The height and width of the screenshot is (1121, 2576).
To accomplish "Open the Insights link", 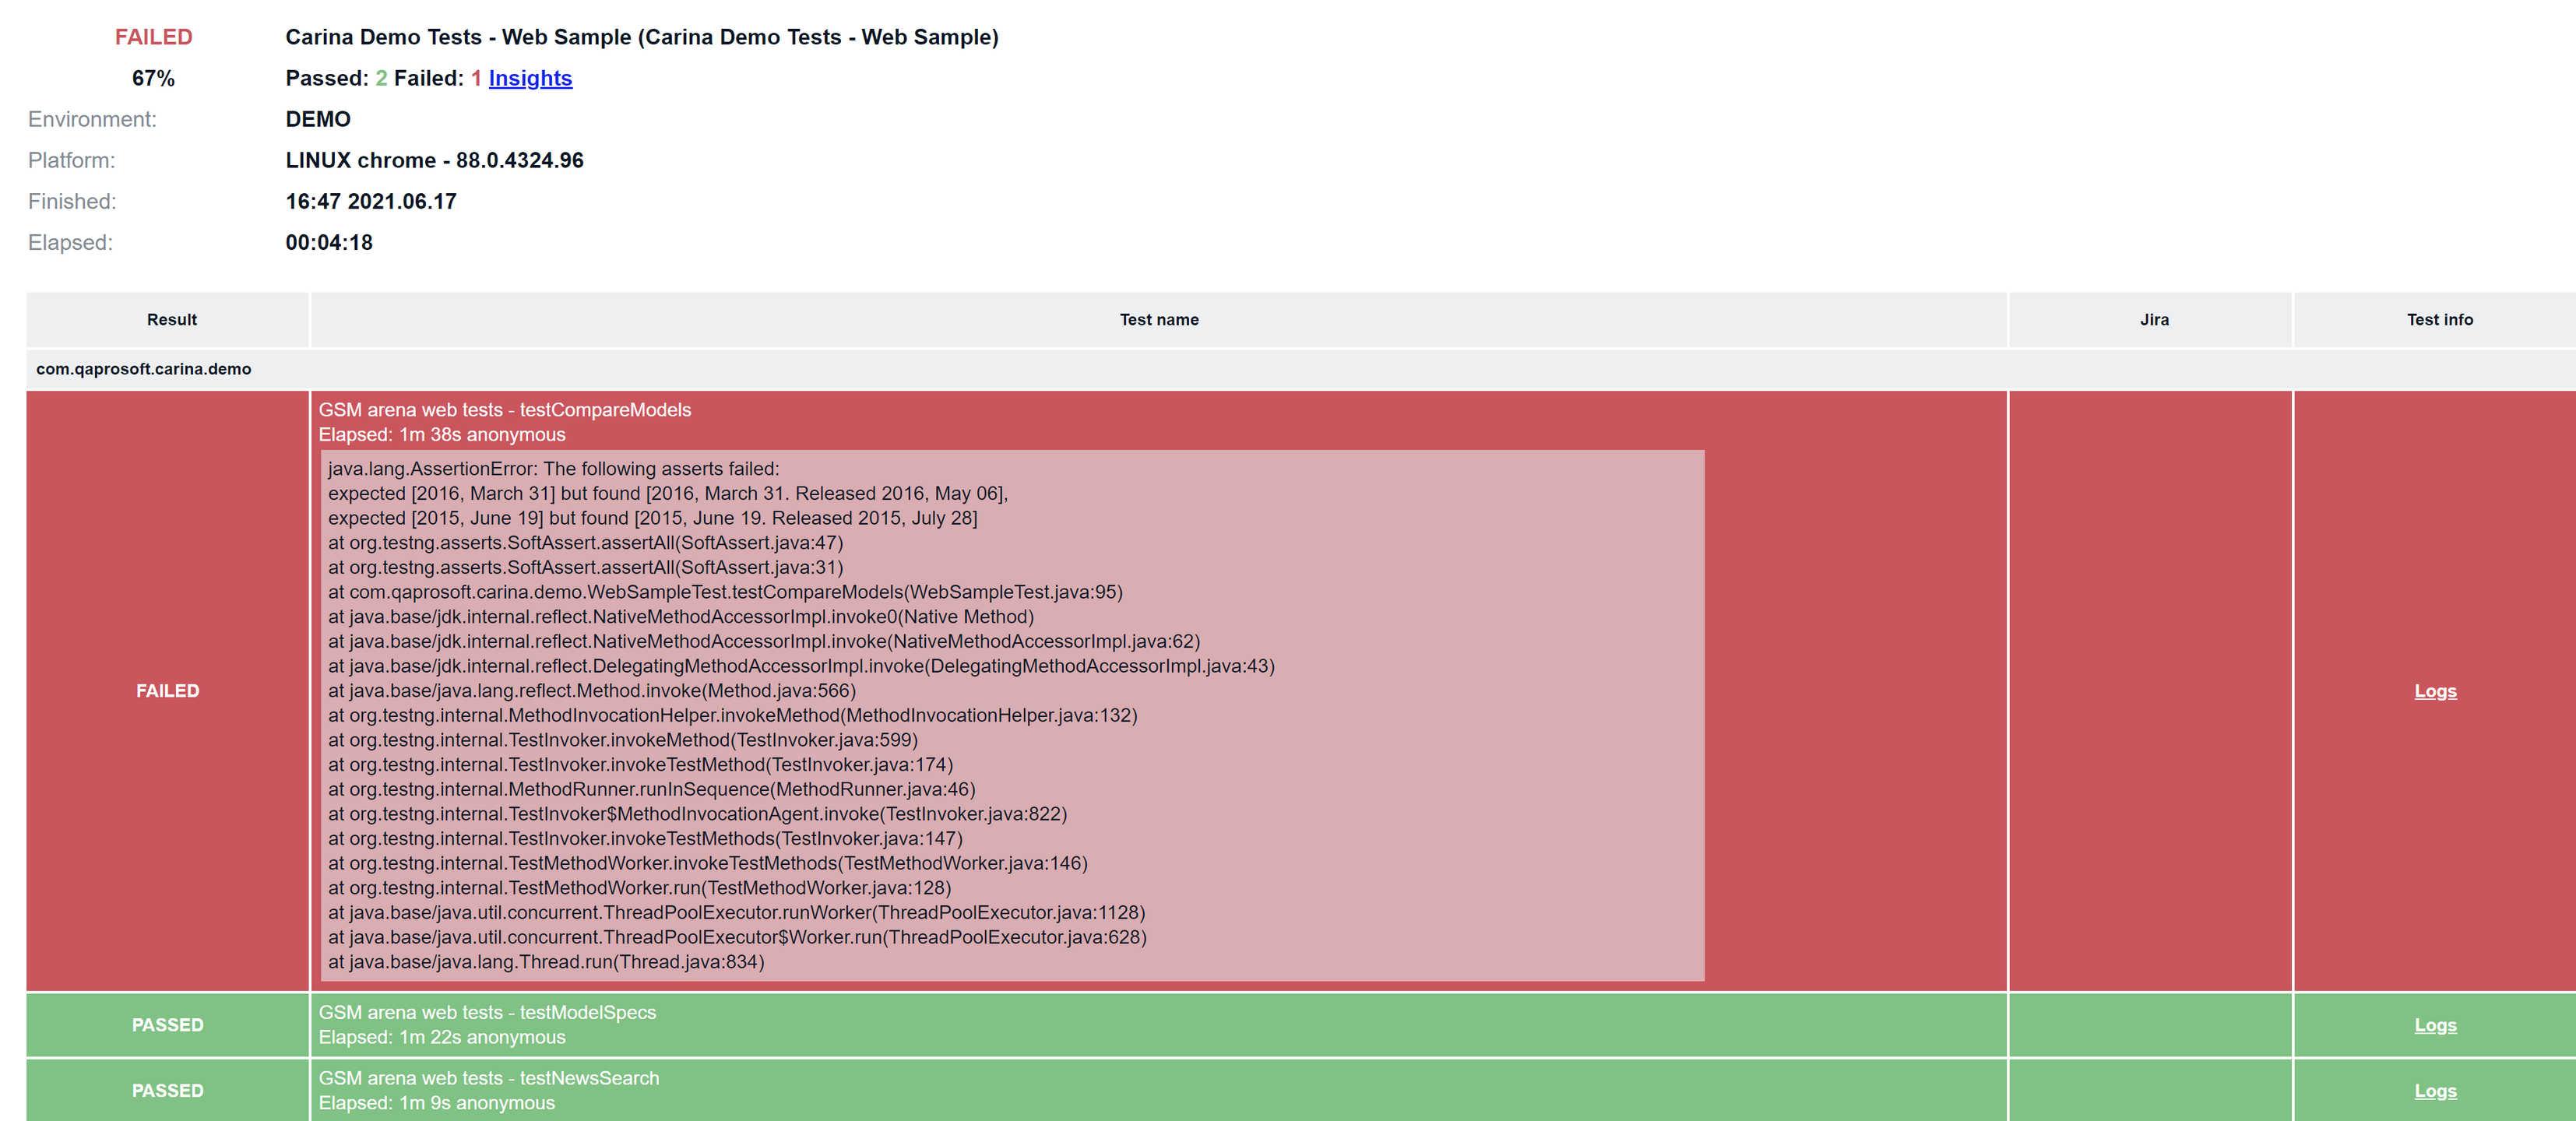I will point(530,78).
